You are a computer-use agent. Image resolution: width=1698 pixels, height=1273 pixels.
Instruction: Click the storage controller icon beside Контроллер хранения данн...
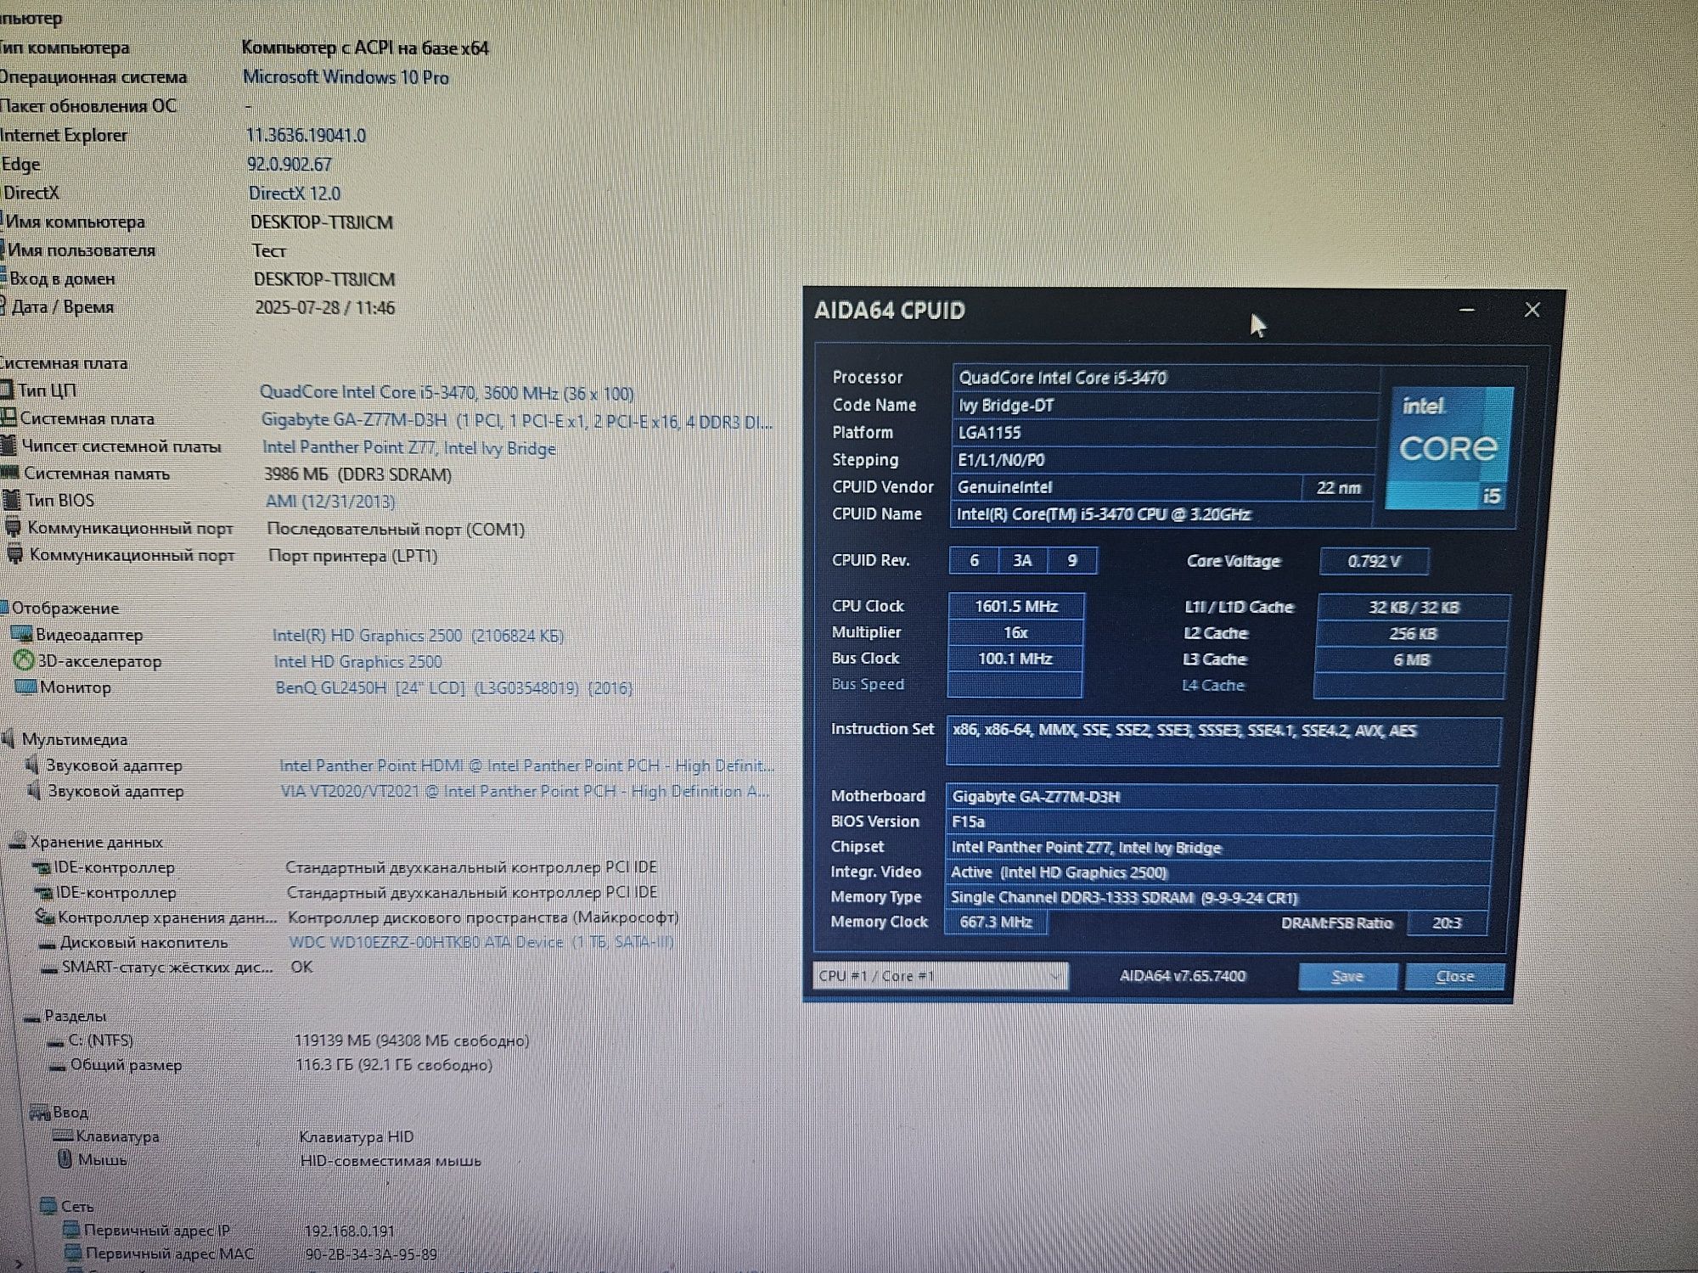click(x=45, y=917)
